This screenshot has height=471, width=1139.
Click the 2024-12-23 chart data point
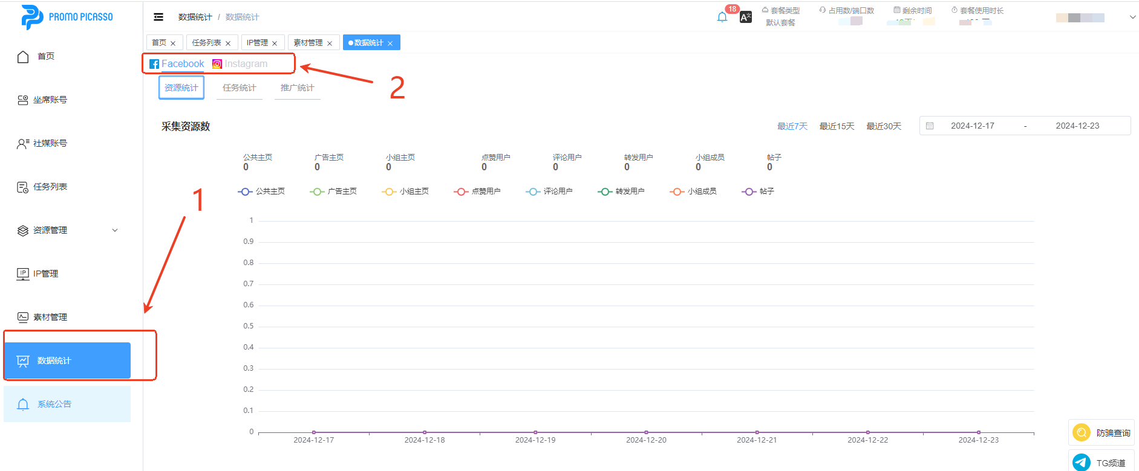click(x=979, y=432)
